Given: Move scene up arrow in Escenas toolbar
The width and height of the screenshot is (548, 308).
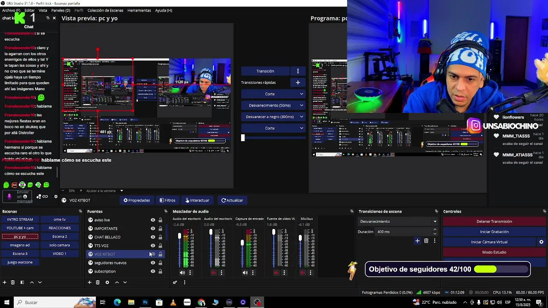Looking at the screenshot, I should [32, 282].
